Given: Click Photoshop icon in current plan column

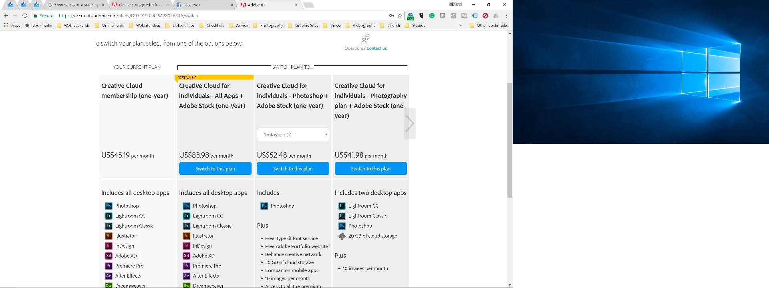Looking at the screenshot, I should pyautogui.click(x=109, y=206).
